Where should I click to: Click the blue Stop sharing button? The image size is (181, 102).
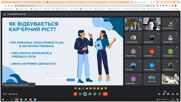[71, 80]
